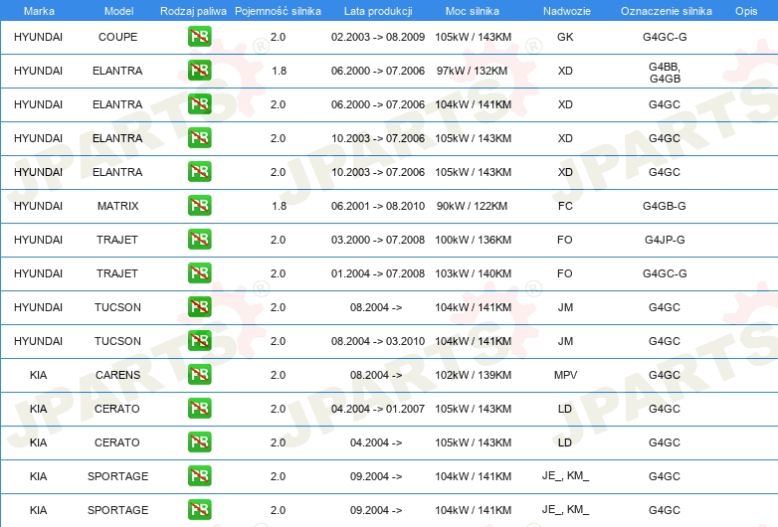
Task: Click the 2.0 capacity in CARENS row
Action: tap(278, 375)
